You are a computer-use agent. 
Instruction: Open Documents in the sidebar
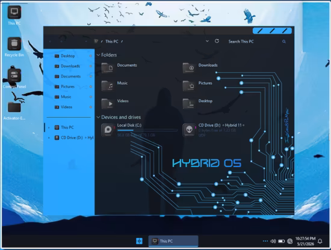(x=69, y=76)
